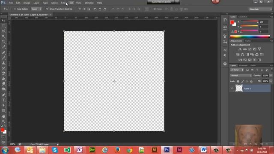Open the Window menu
The image size is (274, 154).
89,3
